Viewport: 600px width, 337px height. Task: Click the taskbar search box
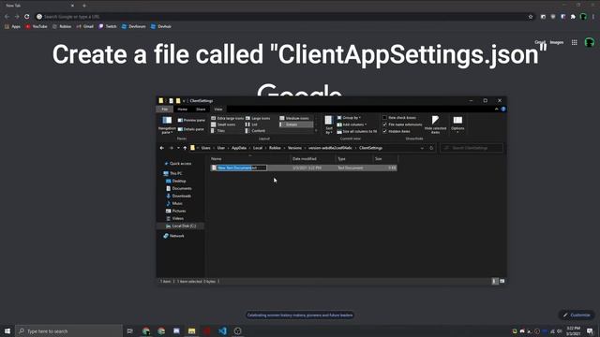[x=69, y=330]
